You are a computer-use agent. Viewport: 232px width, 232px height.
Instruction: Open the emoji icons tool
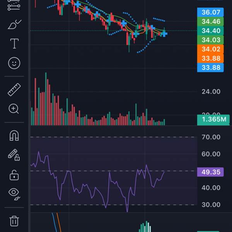tap(14, 63)
